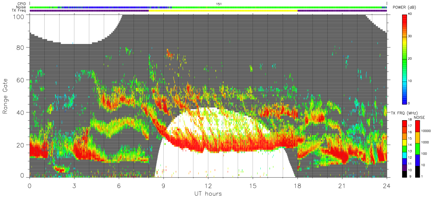Viewport: 435px width, 201px height.
Task: Click the POWER color scale bar
Action: (x=405, y=59)
